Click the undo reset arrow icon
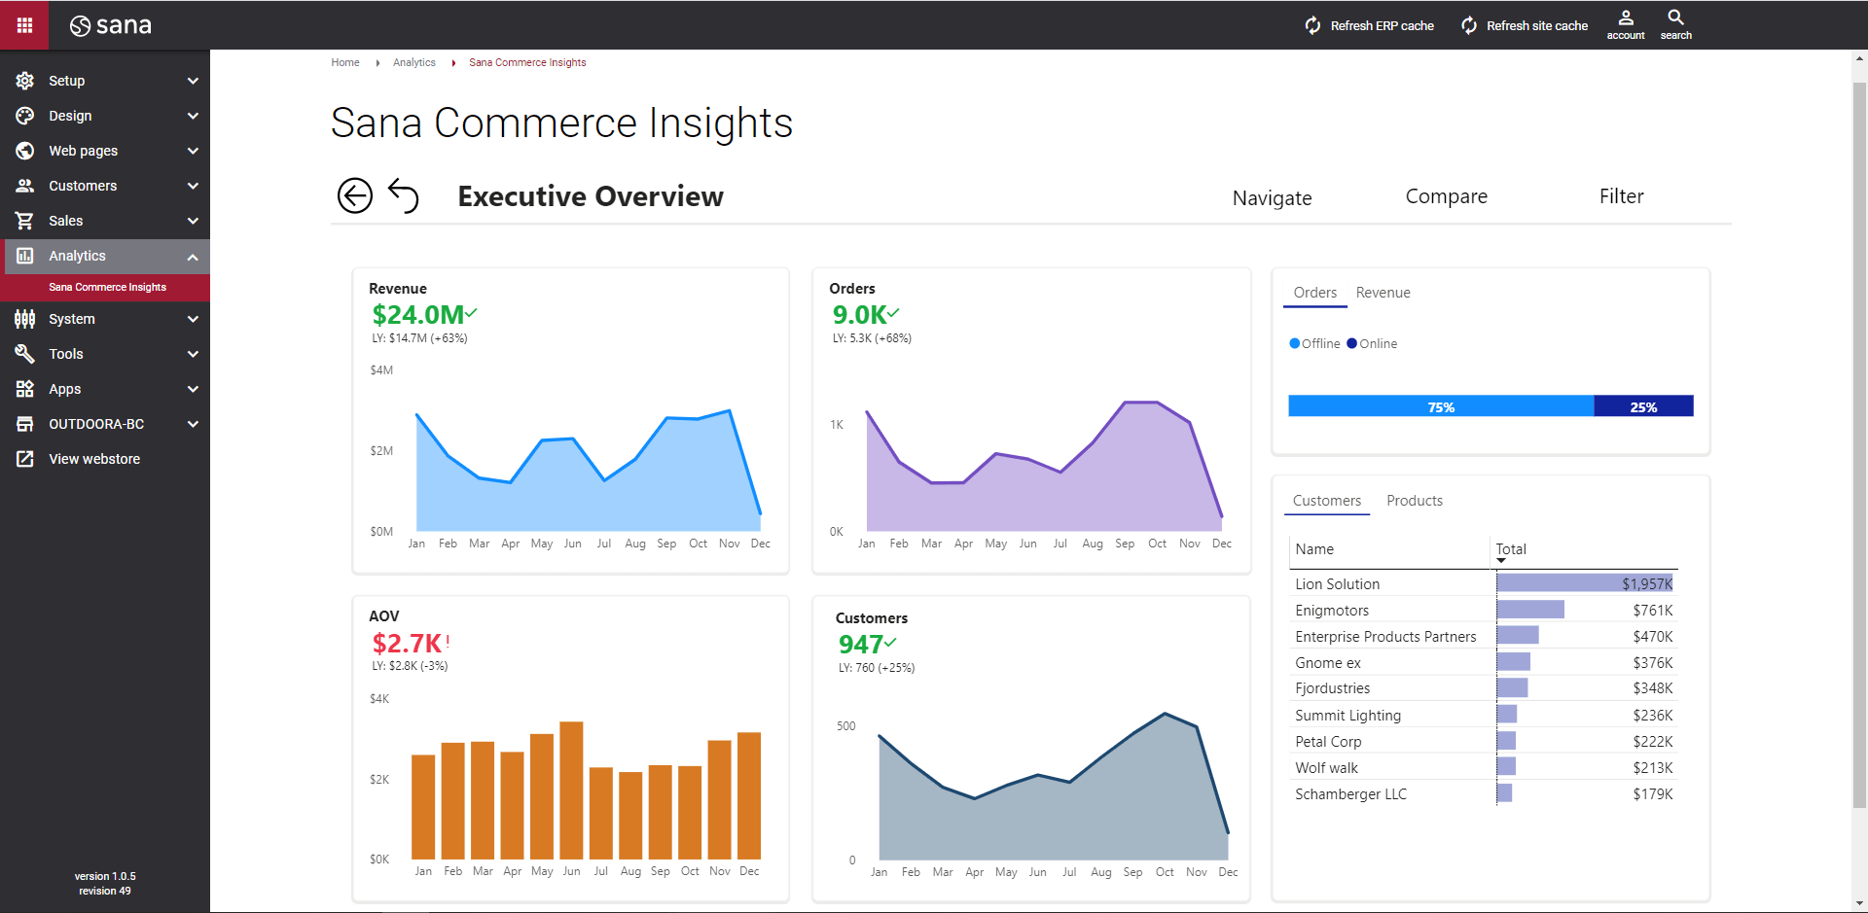Screen dimensions: 1868x913 [x=404, y=194]
